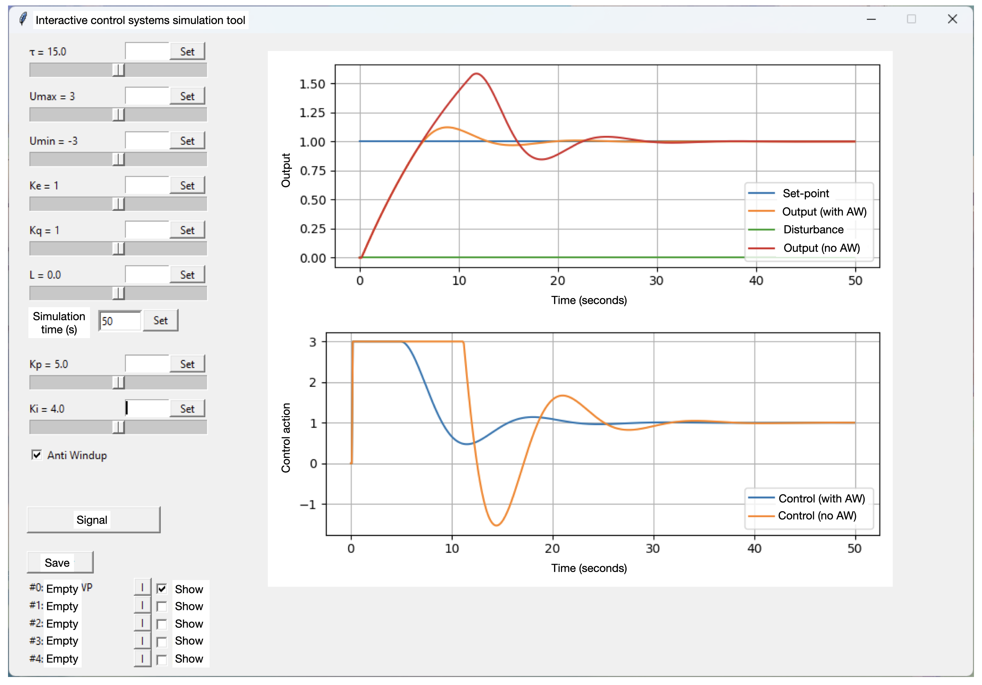The width and height of the screenshot is (982, 685).
Task: Click the 'τ = 15.0' label
Action: click(x=47, y=52)
